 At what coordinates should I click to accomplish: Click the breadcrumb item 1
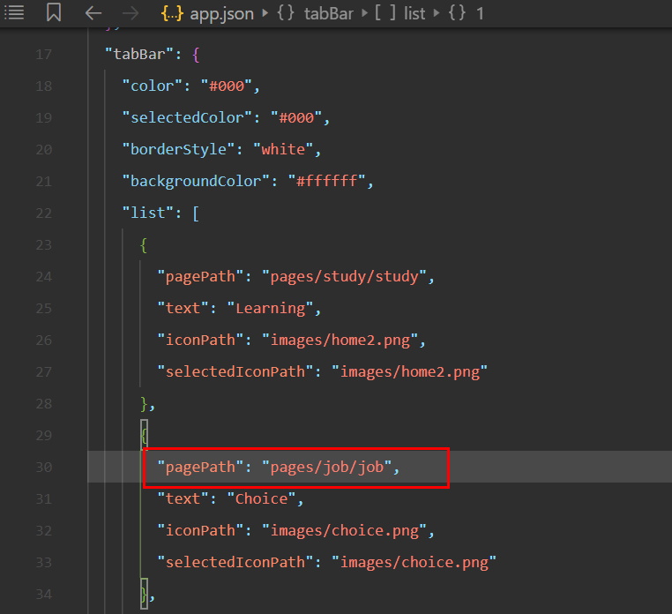[480, 14]
